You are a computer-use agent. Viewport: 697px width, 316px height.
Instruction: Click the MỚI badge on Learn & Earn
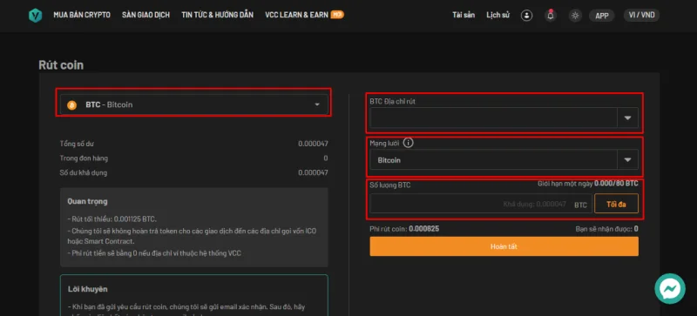coord(337,15)
